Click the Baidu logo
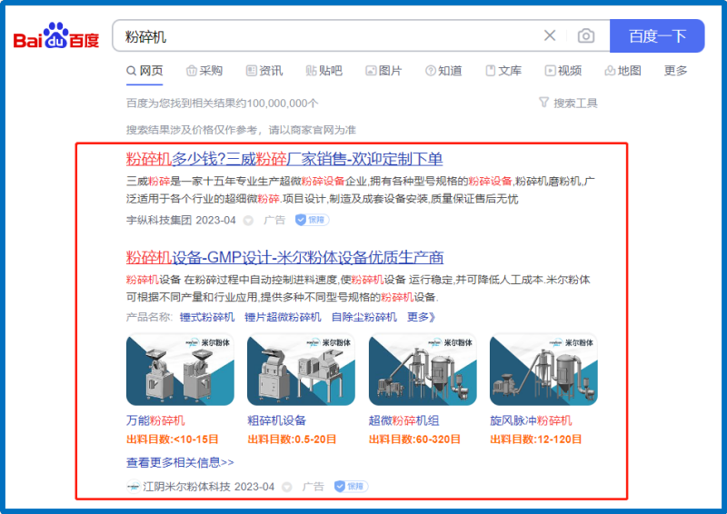Screen dimensions: 727x514 (55, 37)
